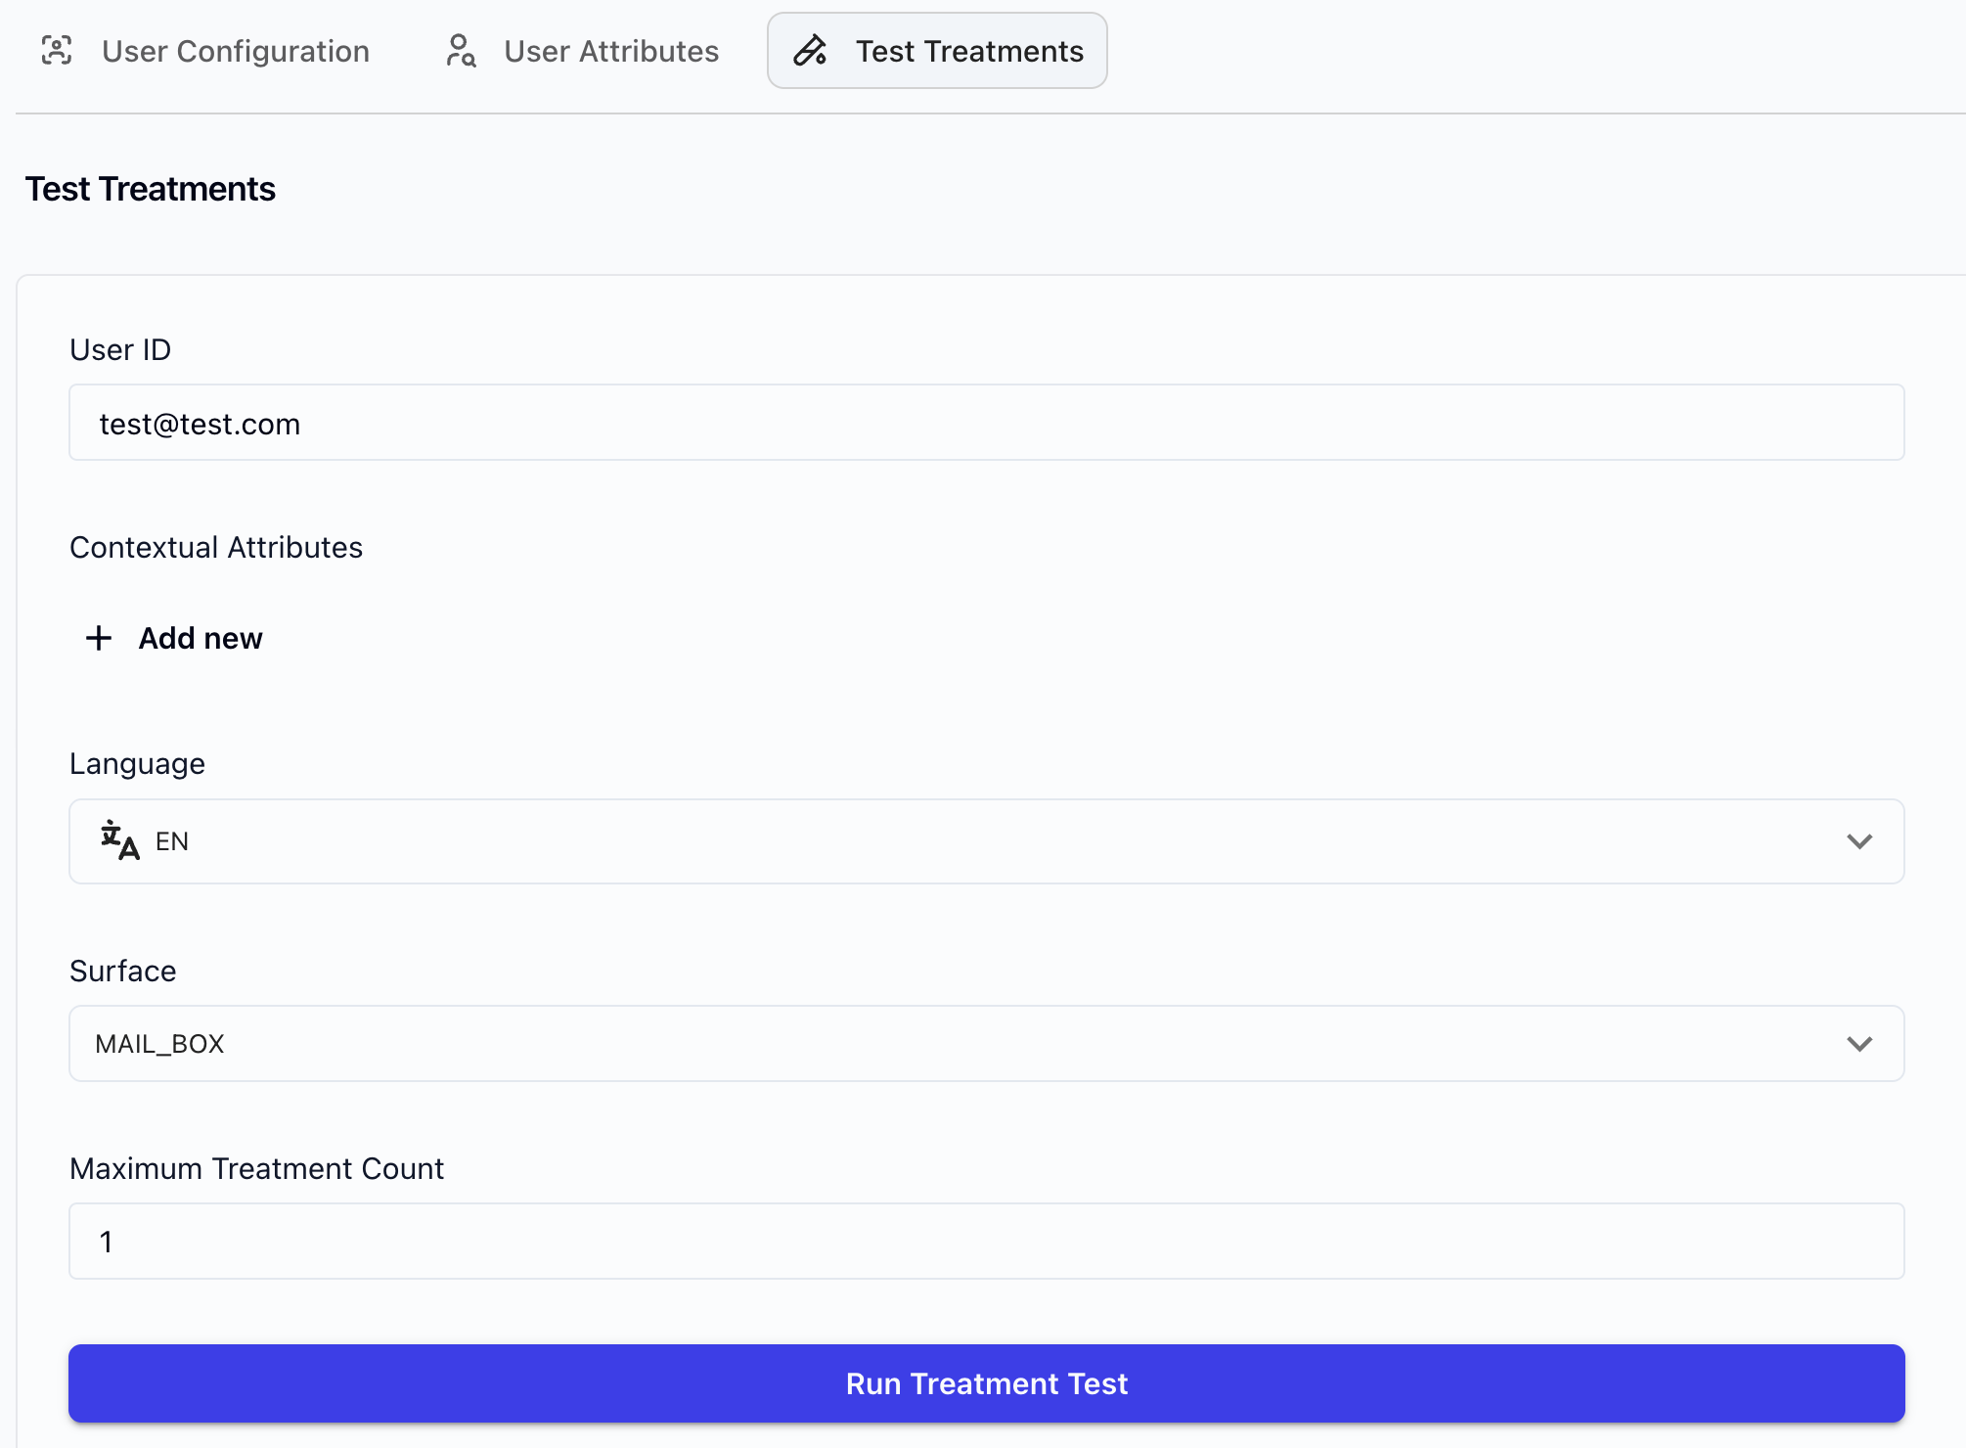The height and width of the screenshot is (1448, 1966).
Task: Click the test tube icon beside Test Treatments
Action: (x=811, y=51)
